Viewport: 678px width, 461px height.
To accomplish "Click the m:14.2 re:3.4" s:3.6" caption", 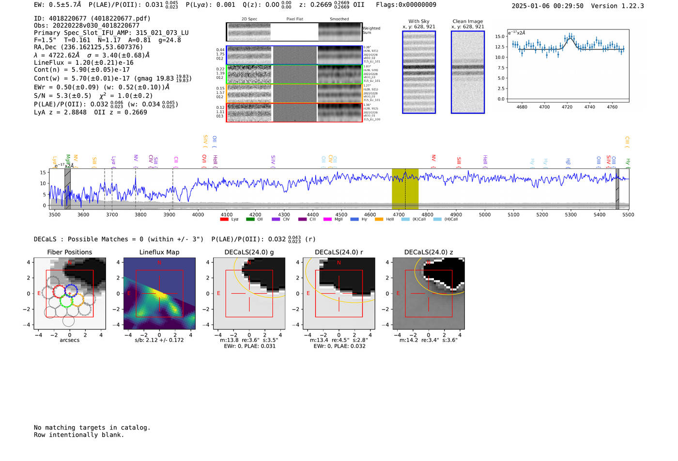I will pos(429,340).
